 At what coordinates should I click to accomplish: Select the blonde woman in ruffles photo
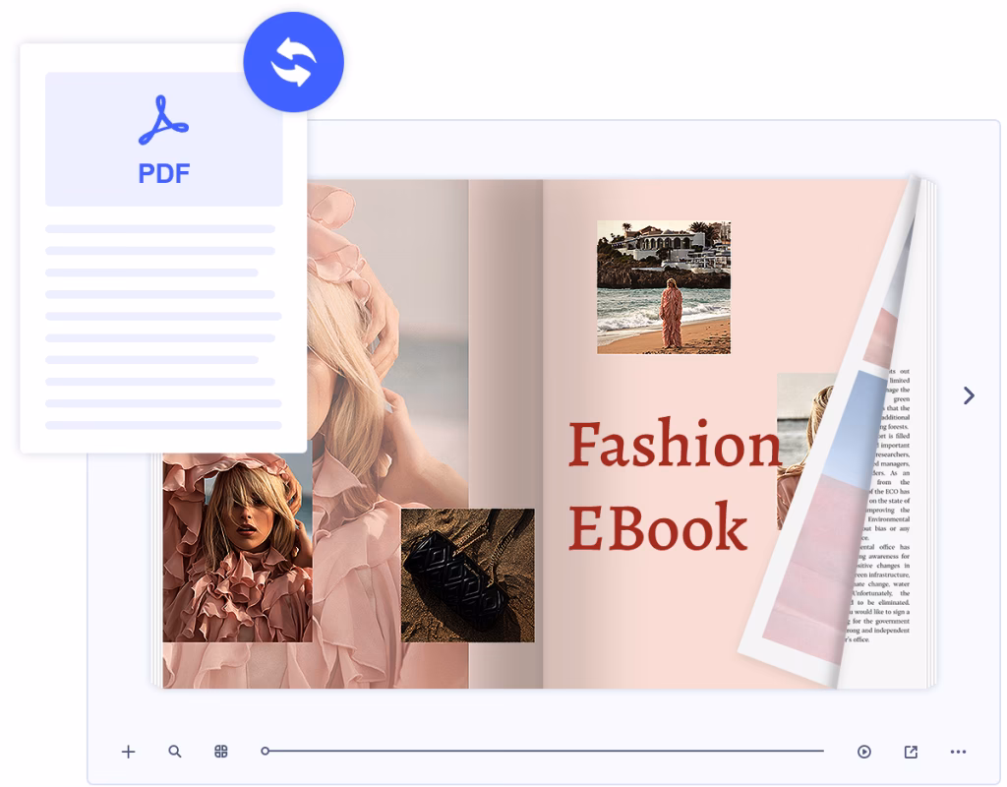(237, 548)
